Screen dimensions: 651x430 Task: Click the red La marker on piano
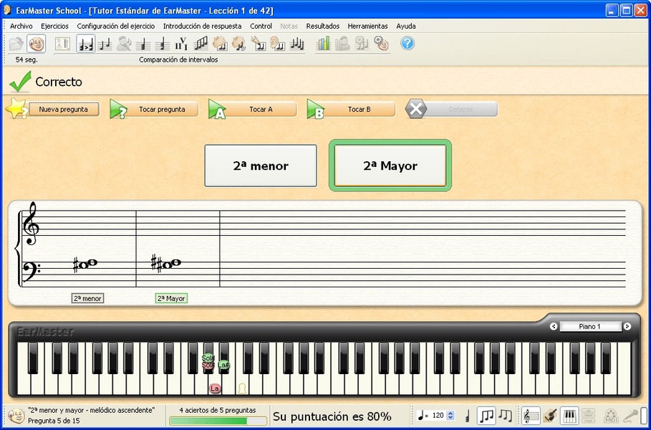point(215,389)
